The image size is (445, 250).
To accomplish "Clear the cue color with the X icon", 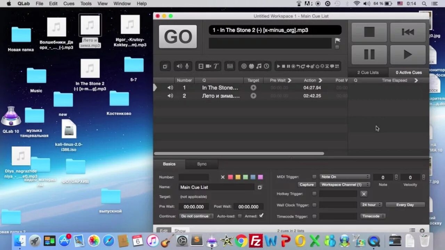I will pos(223,177).
